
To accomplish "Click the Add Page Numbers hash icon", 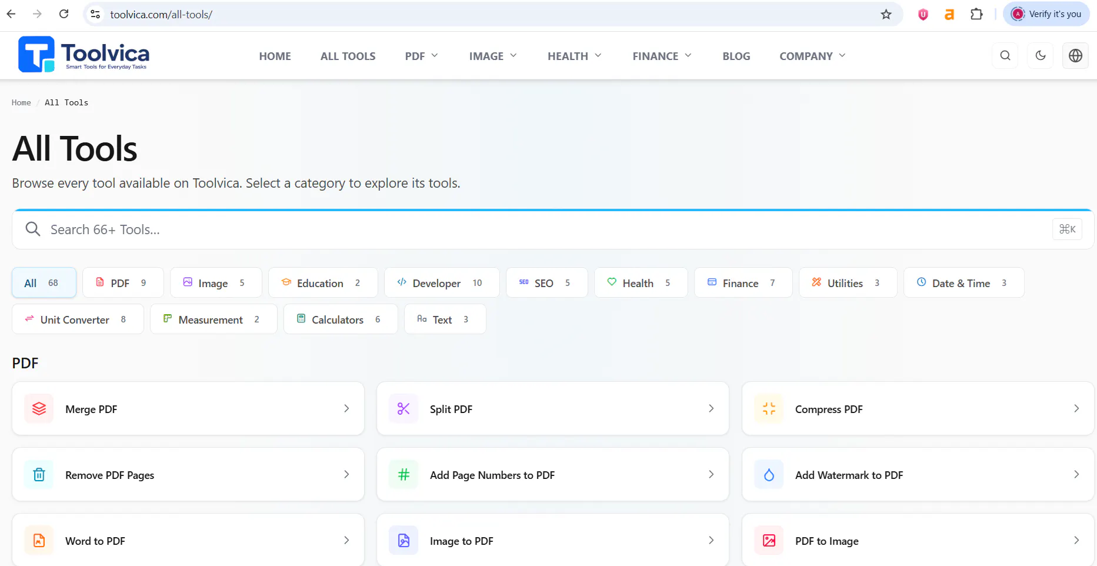I will point(404,475).
